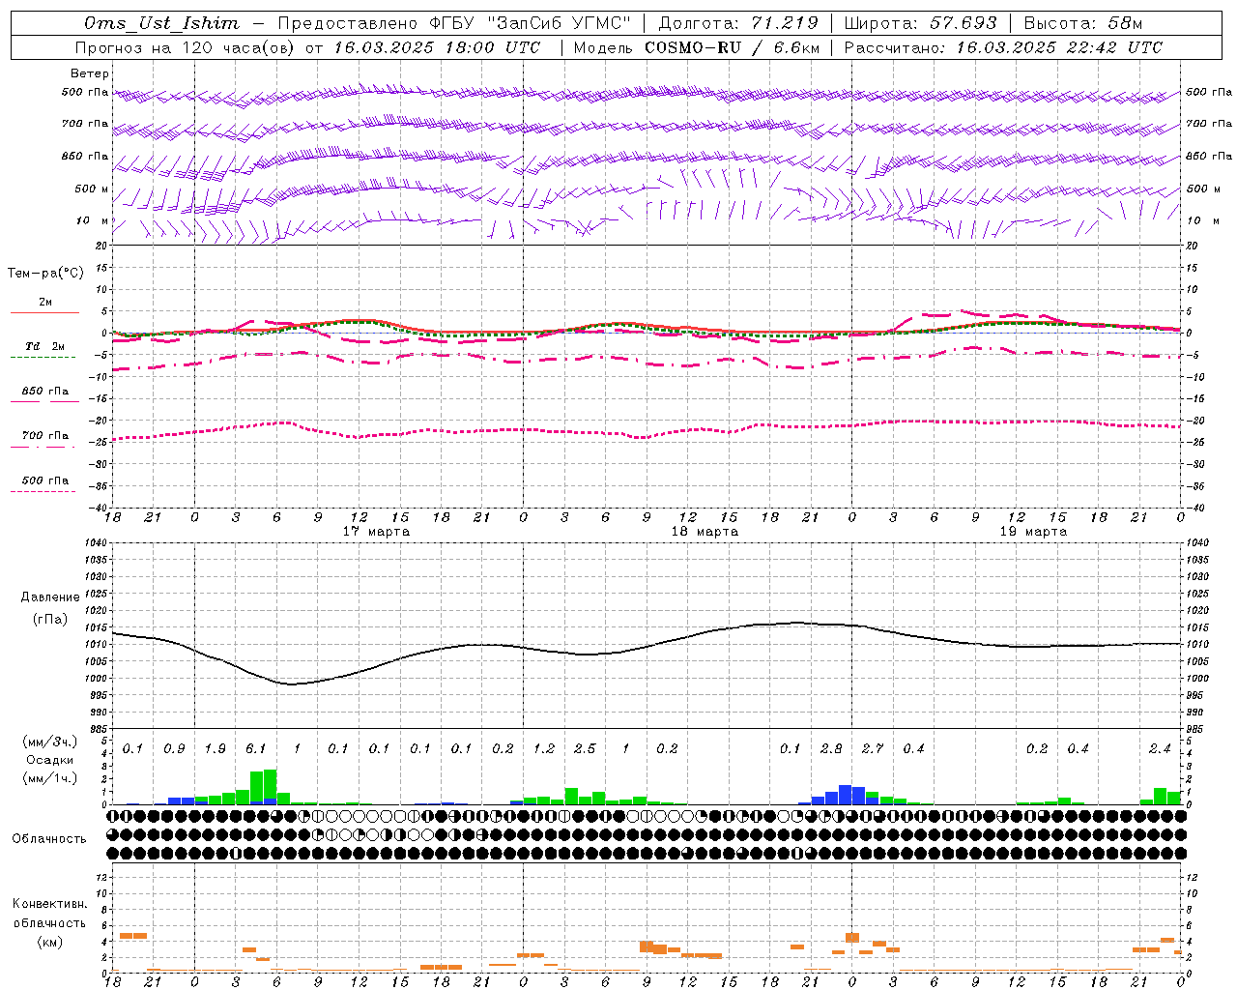The height and width of the screenshot is (990, 1237).
Task: Click the 18 марта date label
Action: pyautogui.click(x=705, y=532)
